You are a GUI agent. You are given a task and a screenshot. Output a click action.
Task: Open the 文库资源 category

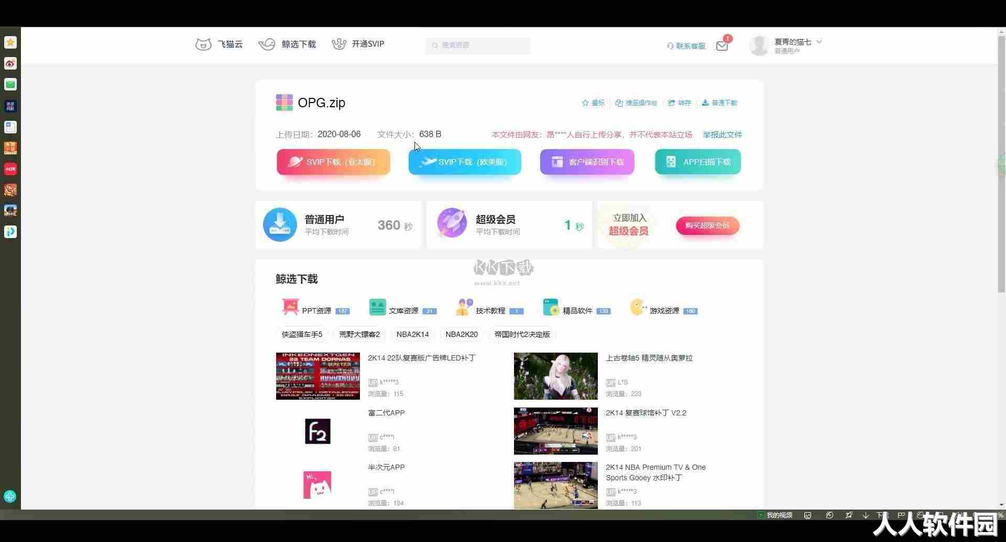pyautogui.click(x=402, y=308)
